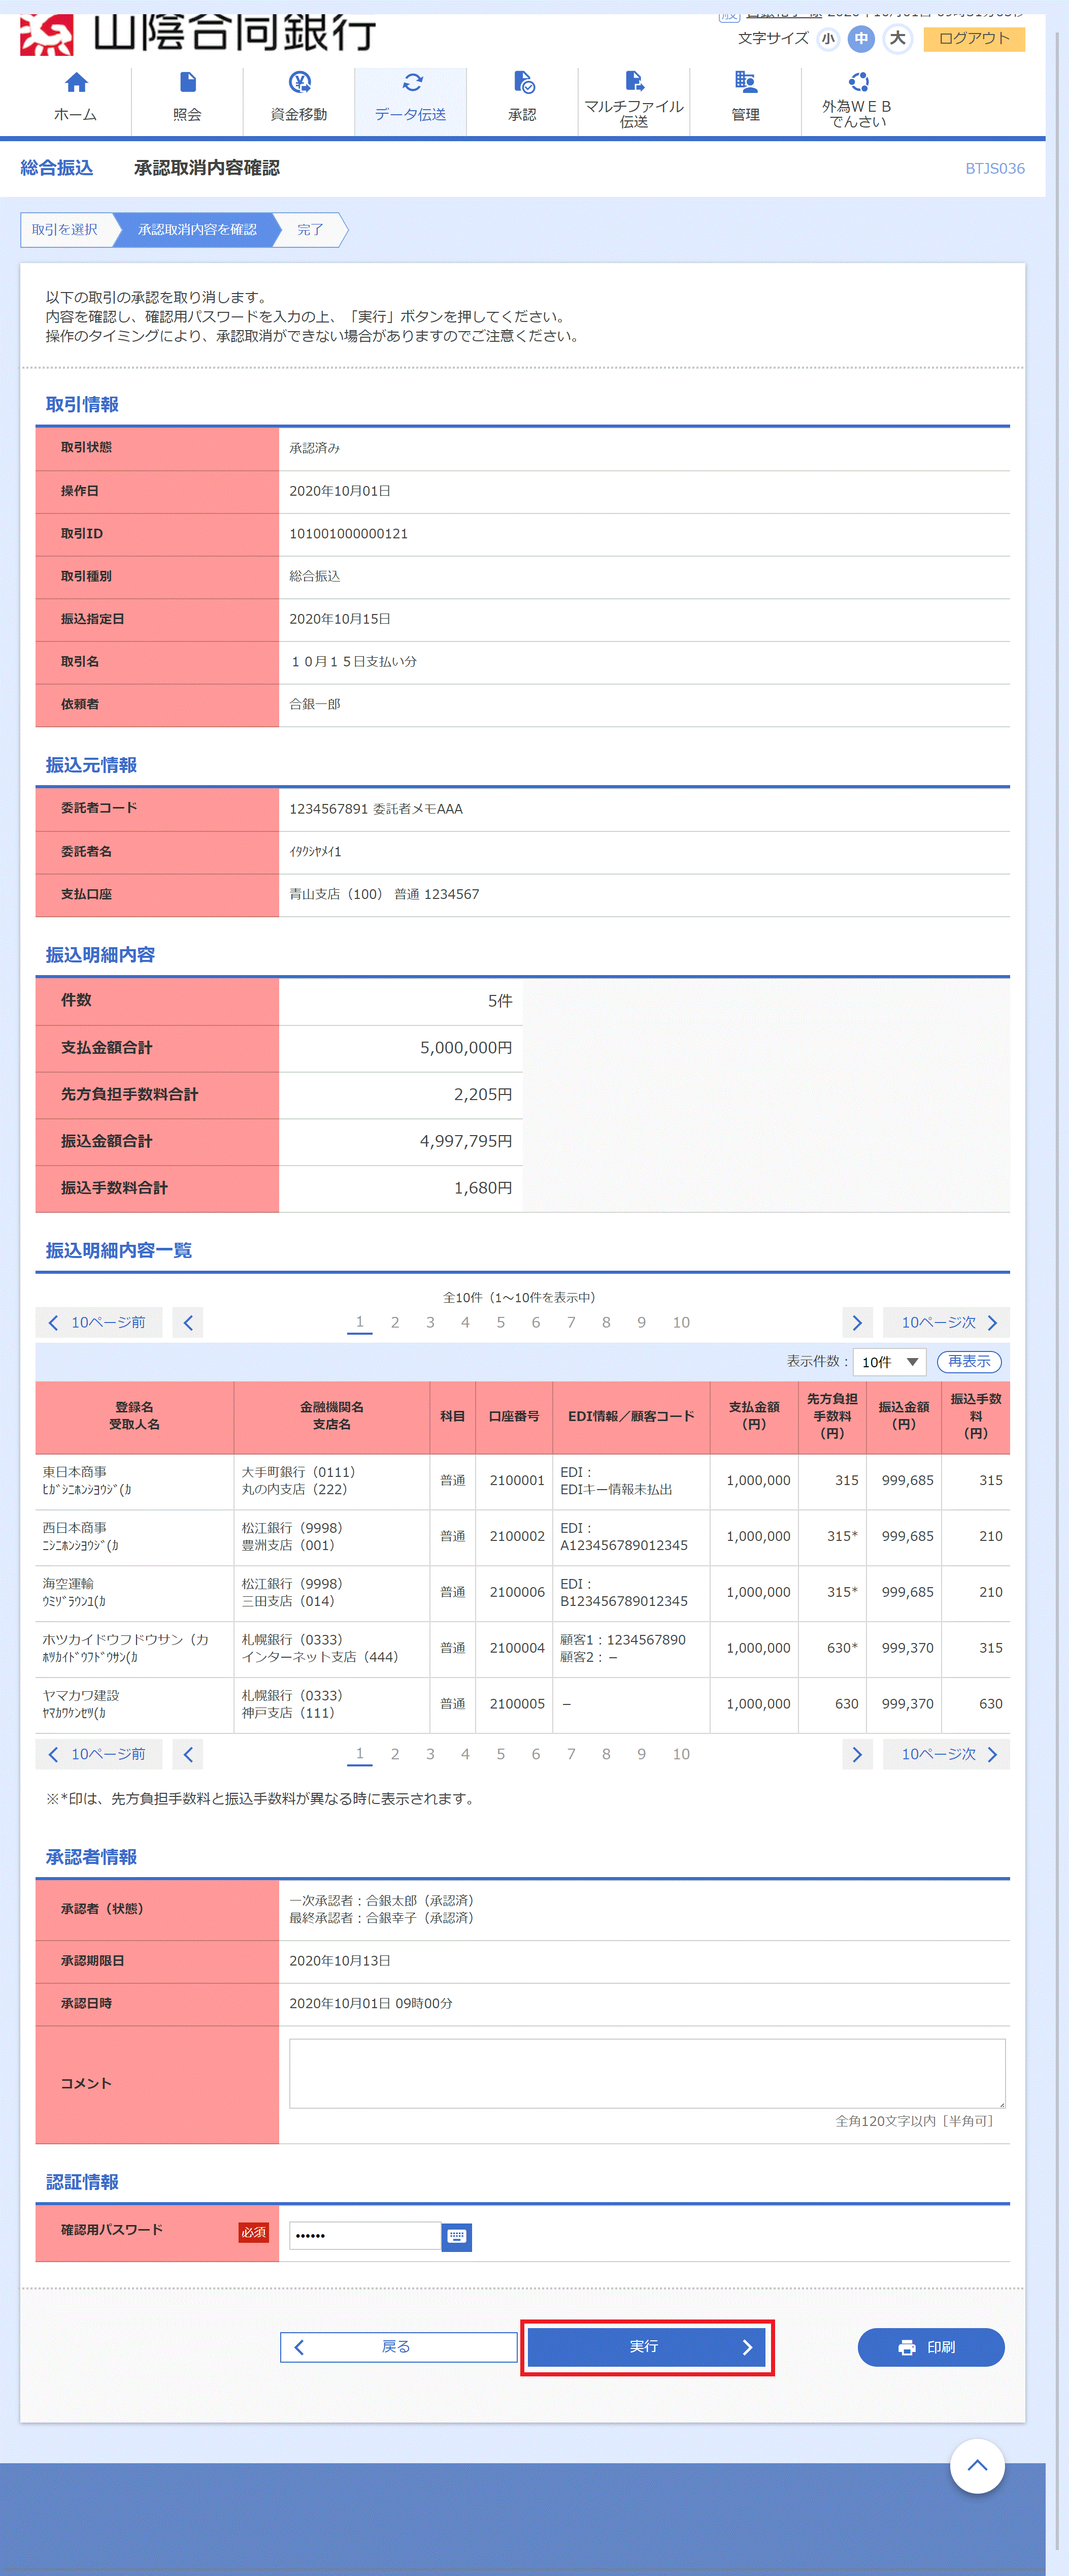Go to page 4 in bottom pager
1069x2576 pixels.
pyautogui.click(x=464, y=1754)
